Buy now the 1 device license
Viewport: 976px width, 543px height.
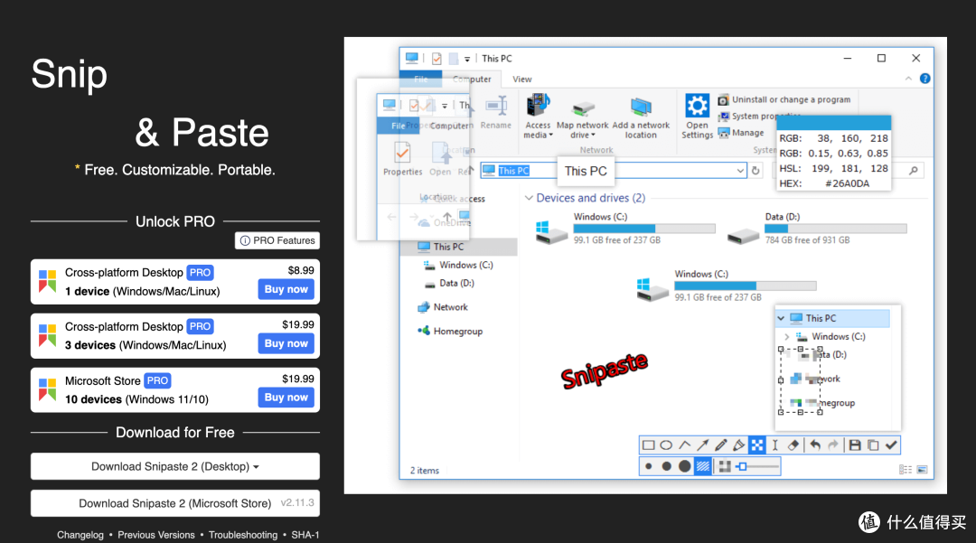(x=286, y=289)
